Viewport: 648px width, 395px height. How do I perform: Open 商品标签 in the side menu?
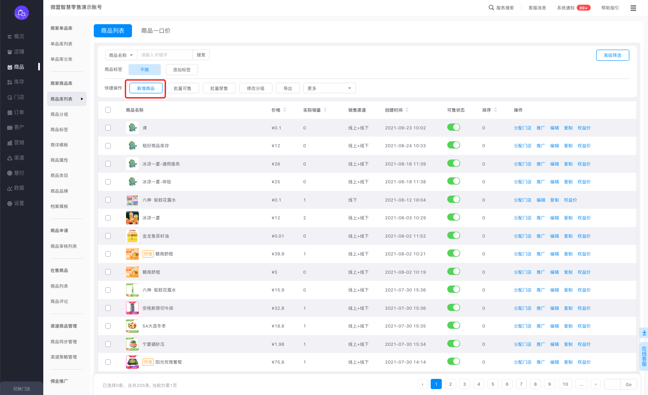point(59,130)
